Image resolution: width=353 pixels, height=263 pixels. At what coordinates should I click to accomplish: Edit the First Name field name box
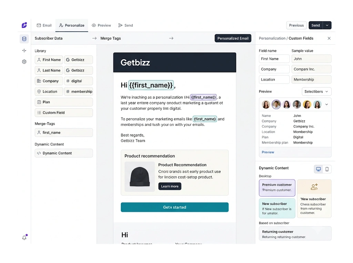click(x=274, y=59)
